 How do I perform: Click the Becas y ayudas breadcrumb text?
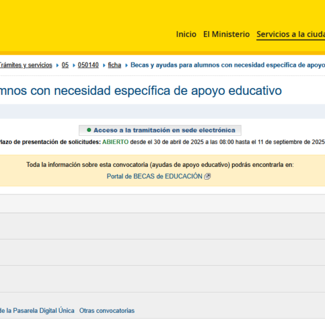point(227,65)
